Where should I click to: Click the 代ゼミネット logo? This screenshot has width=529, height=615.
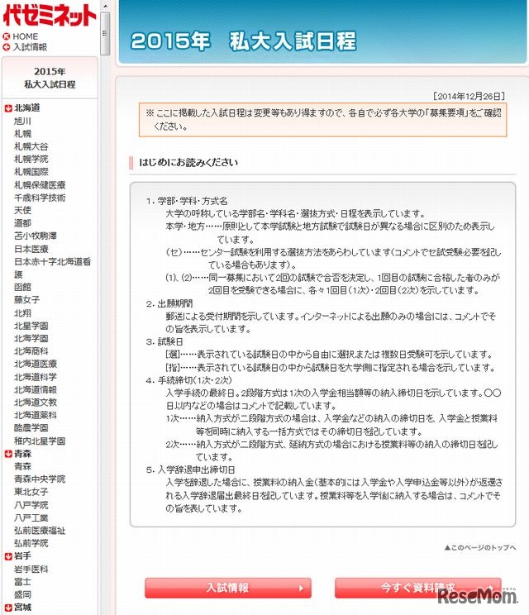(x=49, y=15)
